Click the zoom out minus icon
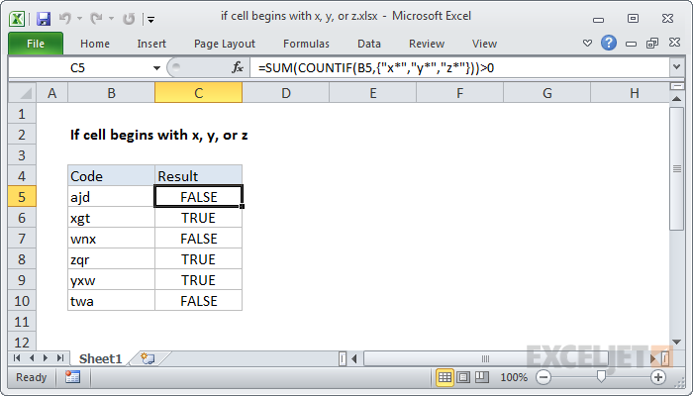Image resolution: width=693 pixels, height=396 pixels. (x=544, y=377)
